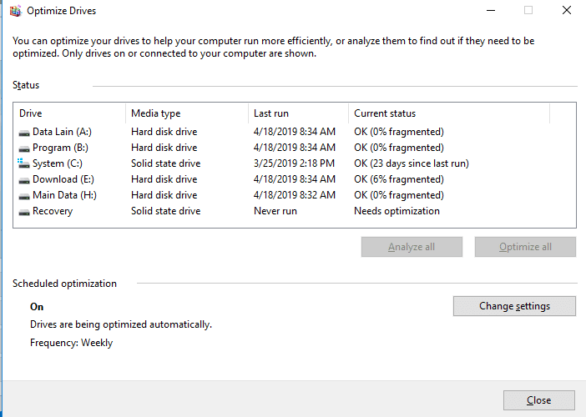Select the Program (B:) drive icon
This screenshot has height=417, width=586.
(24, 149)
